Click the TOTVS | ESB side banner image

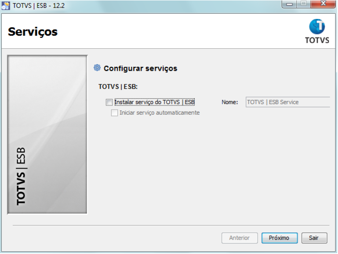tap(47, 134)
